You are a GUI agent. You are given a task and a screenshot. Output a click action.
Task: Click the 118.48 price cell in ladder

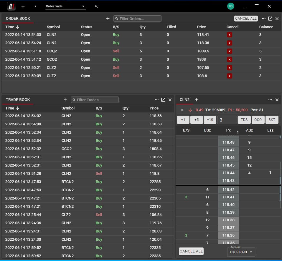[x=228, y=142]
